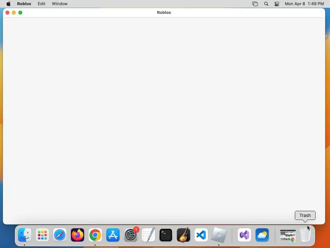Open the Window menu
This screenshot has width=330, height=248.
point(60,4)
